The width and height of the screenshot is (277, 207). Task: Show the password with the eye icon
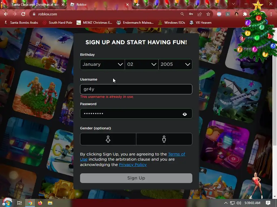coord(184,114)
